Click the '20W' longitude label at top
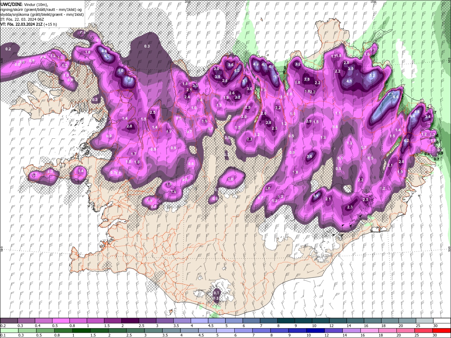Screen dimensions: 451x338 tap(187, 2)
